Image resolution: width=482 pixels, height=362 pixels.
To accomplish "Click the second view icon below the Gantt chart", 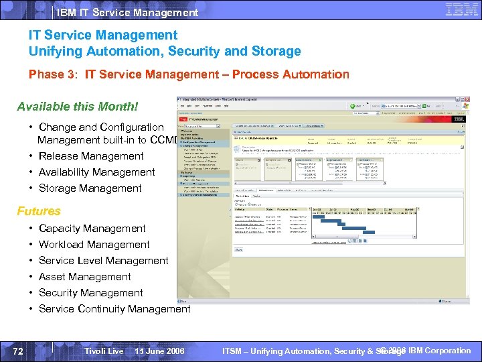I will (x=354, y=241).
